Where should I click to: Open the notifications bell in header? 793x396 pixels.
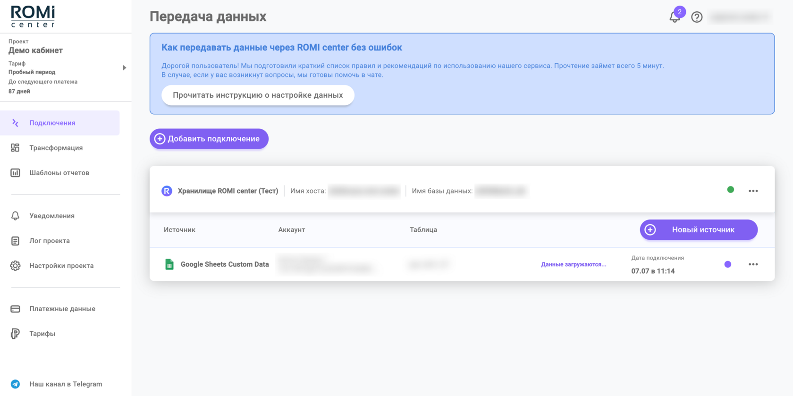tap(675, 17)
